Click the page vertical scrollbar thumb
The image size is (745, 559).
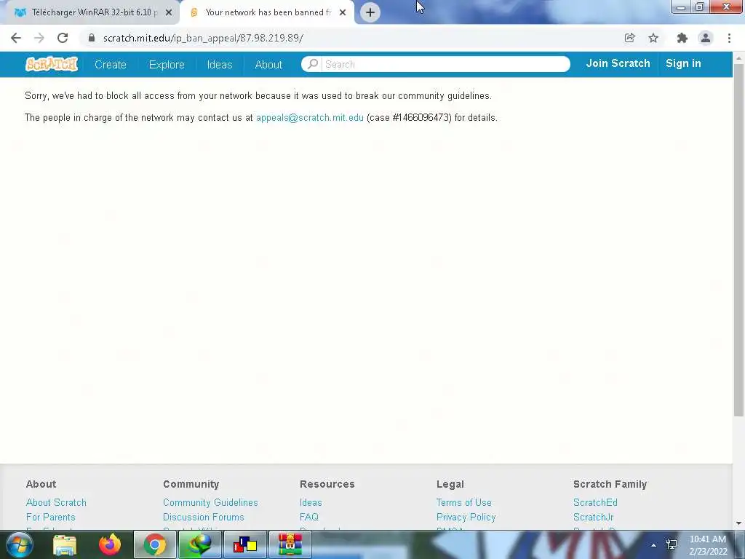click(x=738, y=240)
